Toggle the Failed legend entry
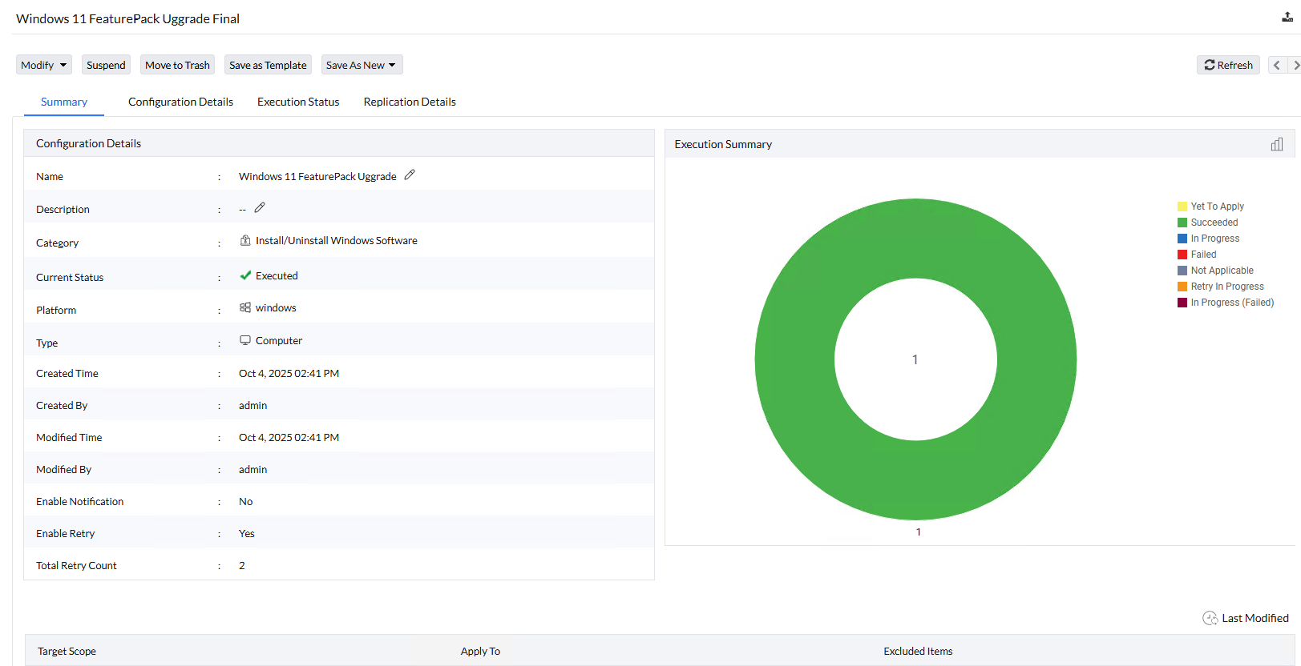1301x666 pixels. 1202,255
